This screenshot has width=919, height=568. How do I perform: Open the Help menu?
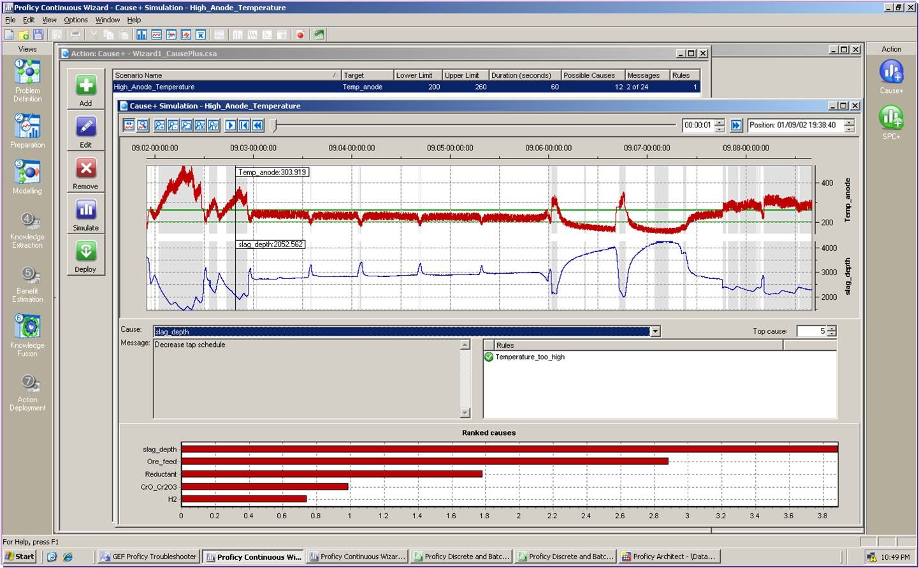tap(134, 20)
